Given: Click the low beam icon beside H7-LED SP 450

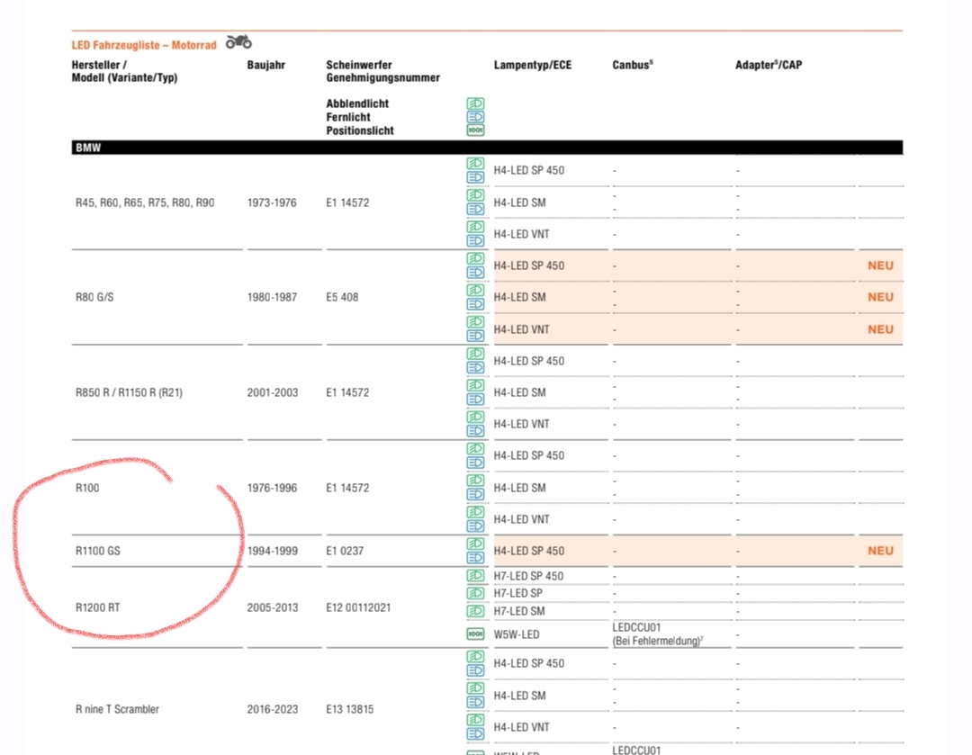Looking at the screenshot, I should 475,576.
